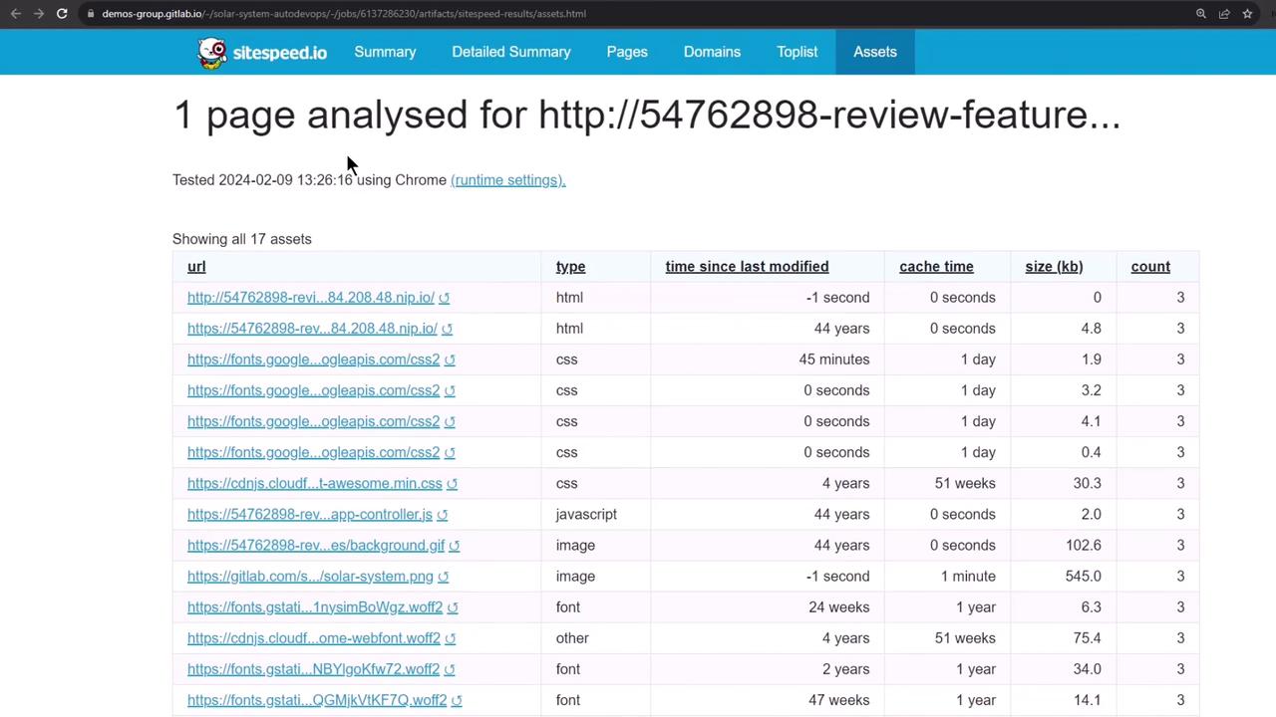Sort by the count column header

coord(1150,267)
